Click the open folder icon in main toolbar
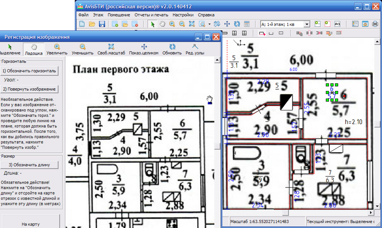Image resolution: width=382 pixels, height=228 pixels. [92, 24]
